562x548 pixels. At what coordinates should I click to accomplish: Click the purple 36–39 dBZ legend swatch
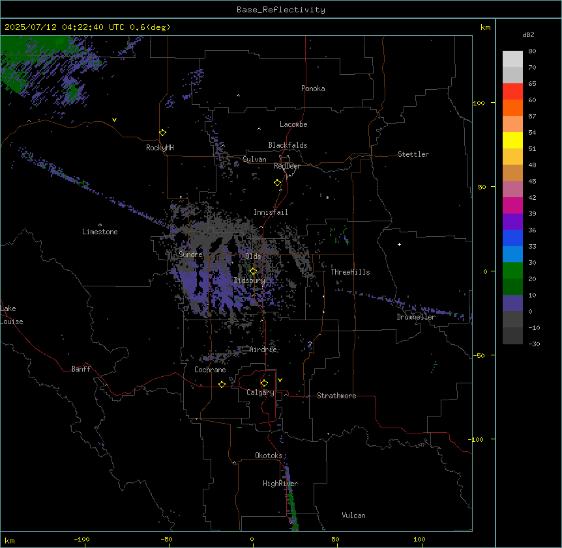tap(512, 222)
